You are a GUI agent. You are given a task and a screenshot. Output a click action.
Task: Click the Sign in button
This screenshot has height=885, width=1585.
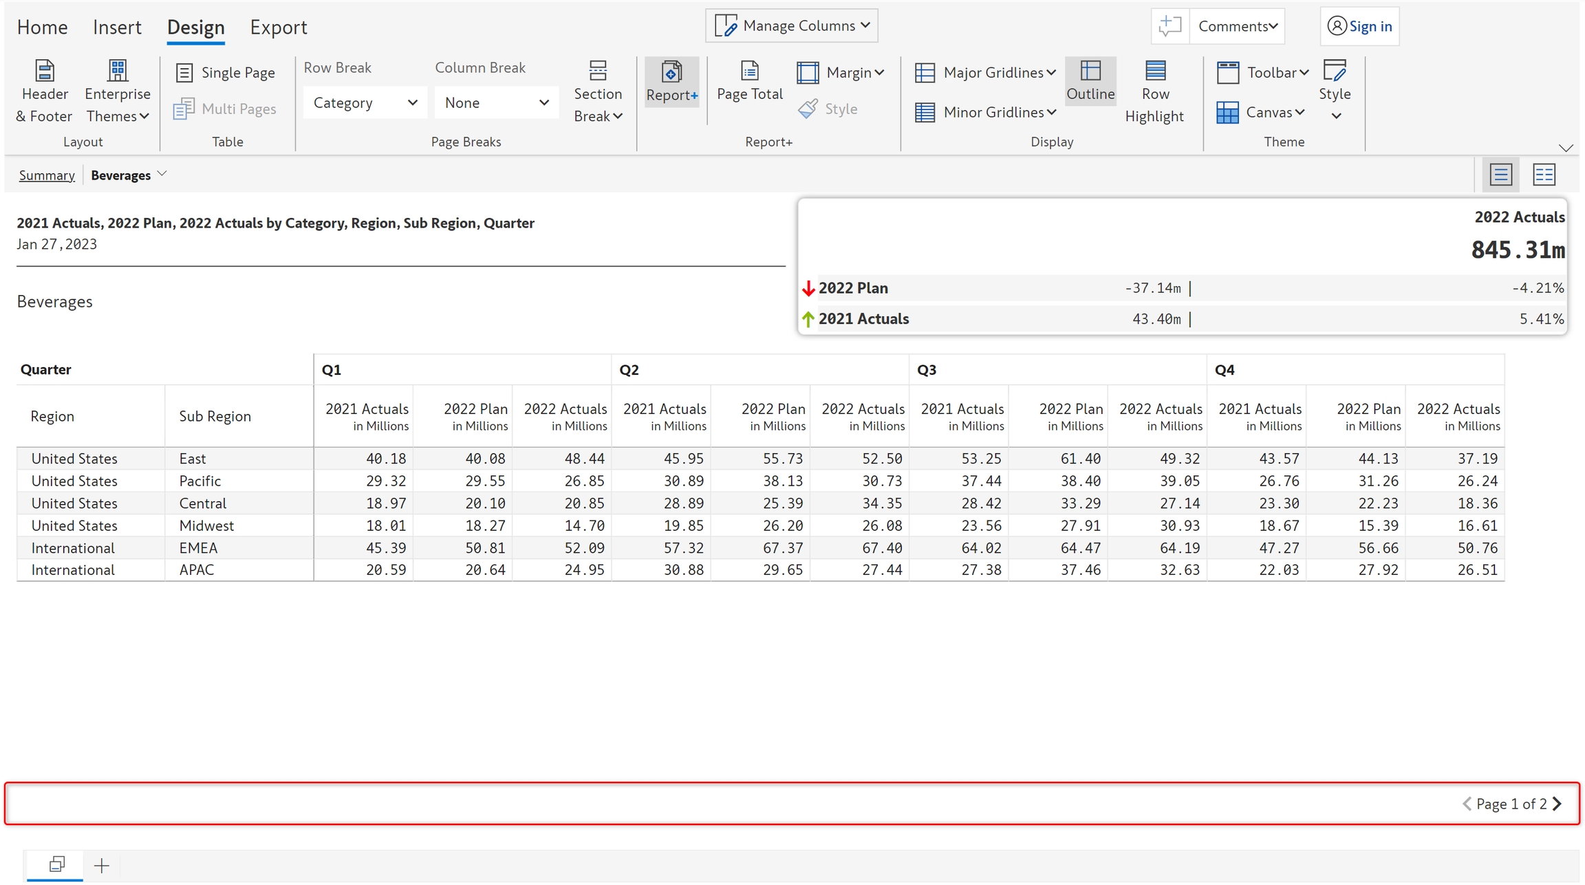click(x=1359, y=26)
